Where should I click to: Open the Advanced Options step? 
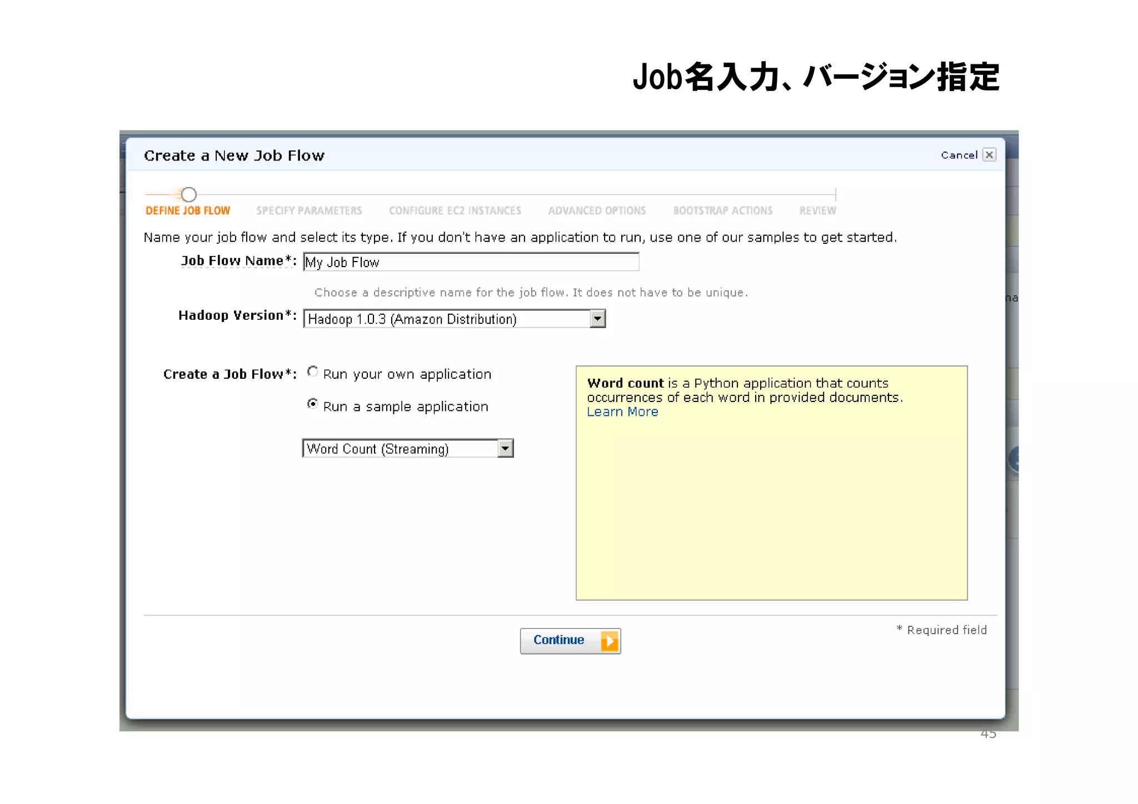click(597, 210)
